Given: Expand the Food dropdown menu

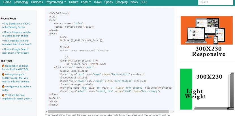Looking at the screenshot, I should (x=86, y=2).
